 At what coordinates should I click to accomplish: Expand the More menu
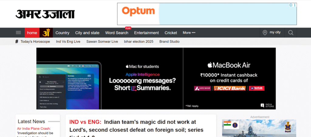(x=189, y=33)
